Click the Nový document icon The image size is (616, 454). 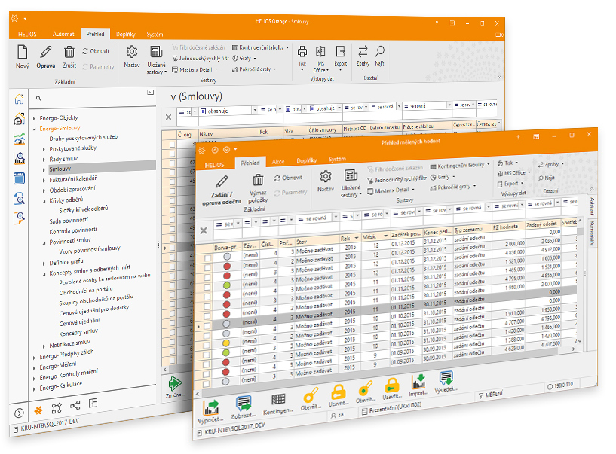click(x=23, y=52)
